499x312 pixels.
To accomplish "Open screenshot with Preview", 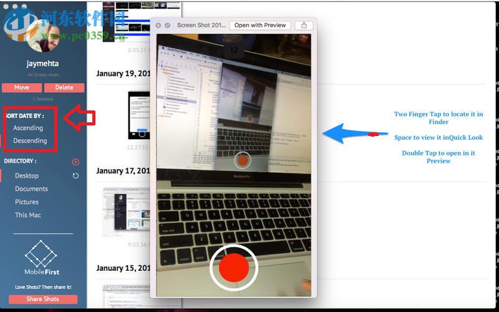I will (260, 25).
